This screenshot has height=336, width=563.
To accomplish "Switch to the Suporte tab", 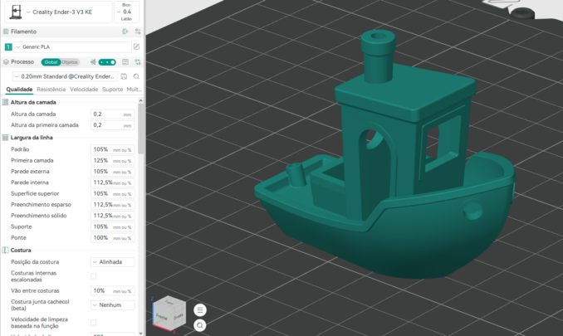I will [112, 90].
